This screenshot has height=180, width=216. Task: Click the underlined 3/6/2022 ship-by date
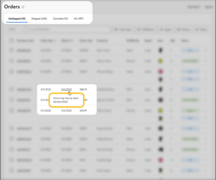[67, 89]
